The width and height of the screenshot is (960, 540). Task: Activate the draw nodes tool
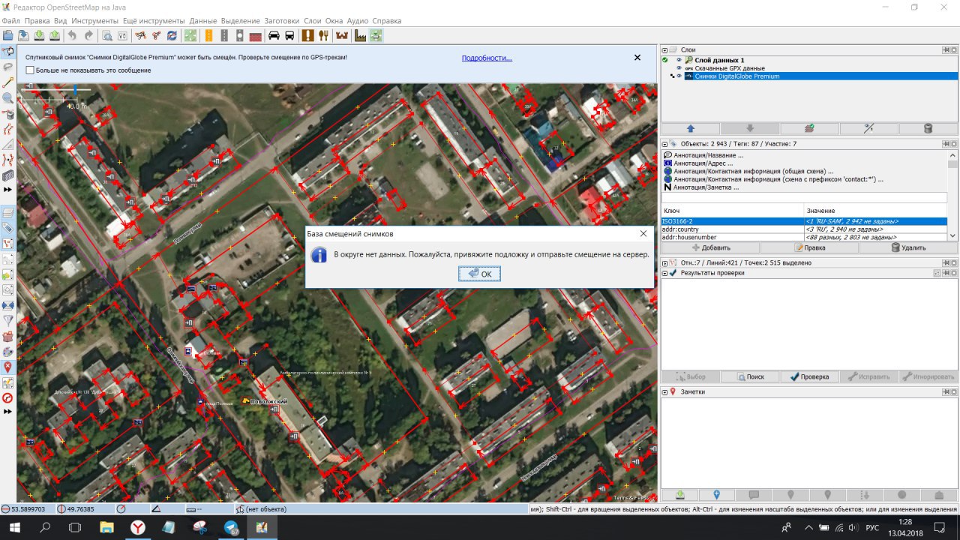tap(8, 82)
